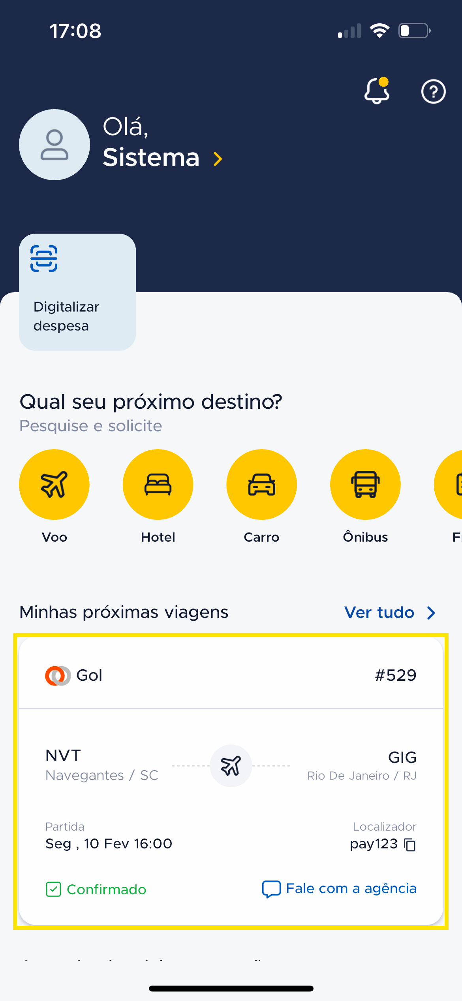Choose the Carro car icon
This screenshot has height=1001, width=462.
(x=261, y=484)
